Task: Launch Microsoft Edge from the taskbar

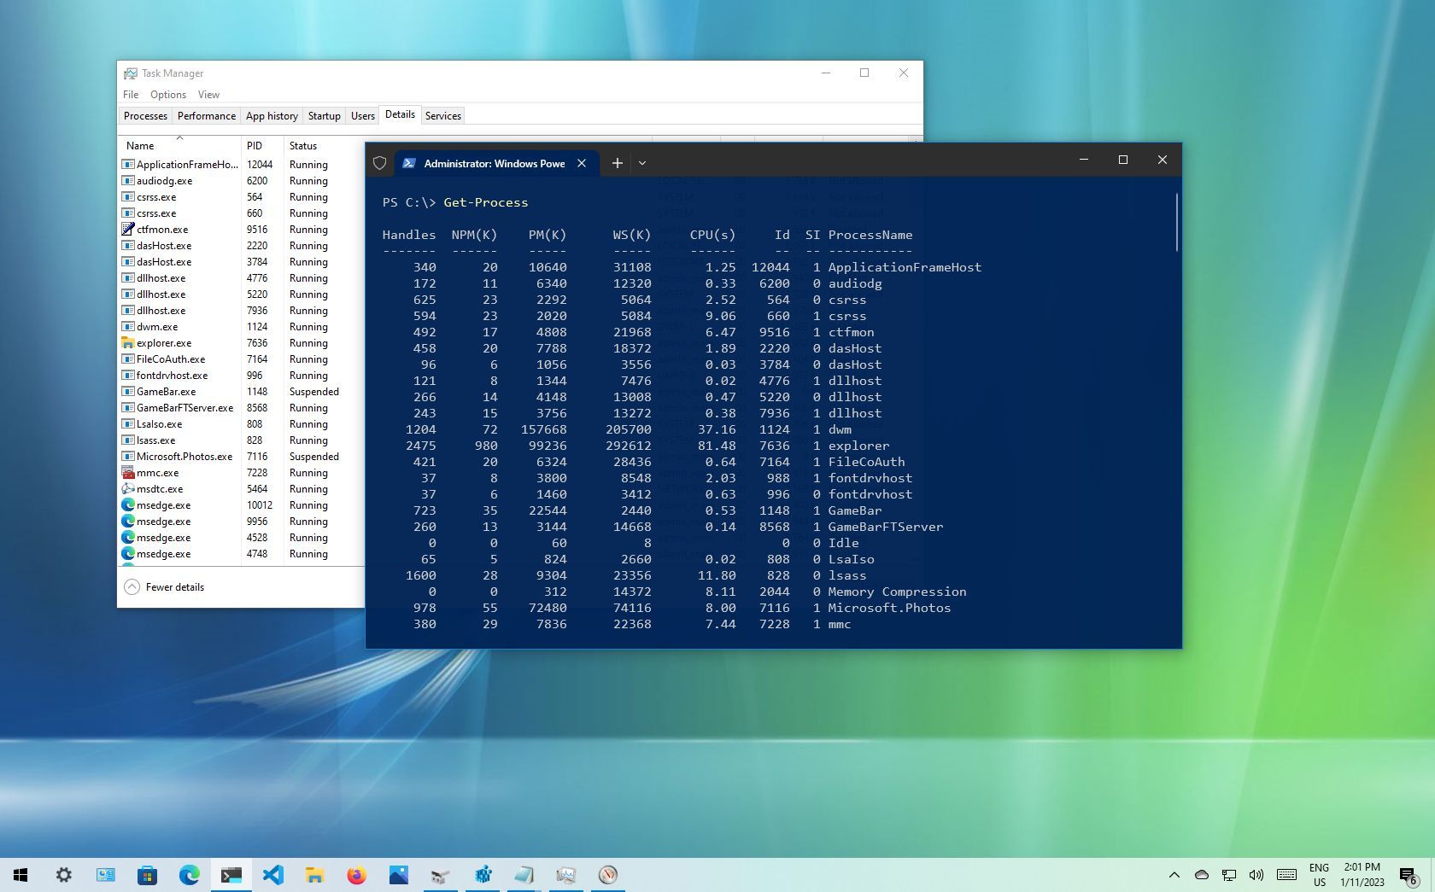Action: (189, 875)
